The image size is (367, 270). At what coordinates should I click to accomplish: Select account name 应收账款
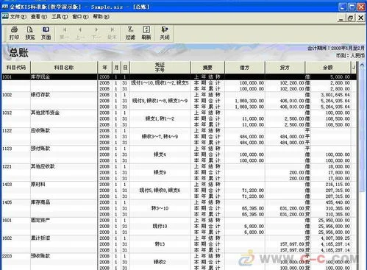(x=40, y=131)
